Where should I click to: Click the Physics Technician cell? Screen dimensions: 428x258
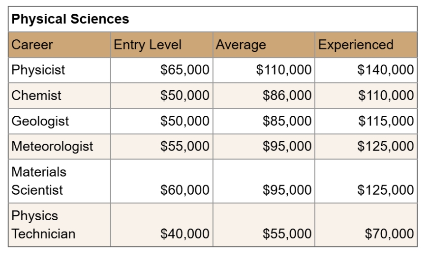click(43, 225)
